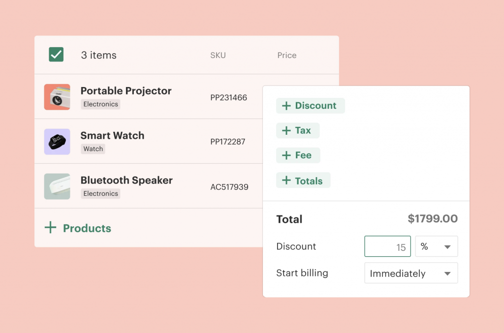Open the Bluetooth Speaker product name
Image resolution: width=504 pixels, height=333 pixels.
[126, 180]
